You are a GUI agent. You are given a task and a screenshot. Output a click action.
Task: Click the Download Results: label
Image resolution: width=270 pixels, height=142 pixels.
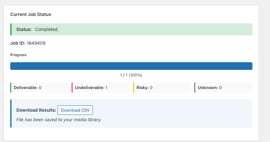tap(36, 110)
